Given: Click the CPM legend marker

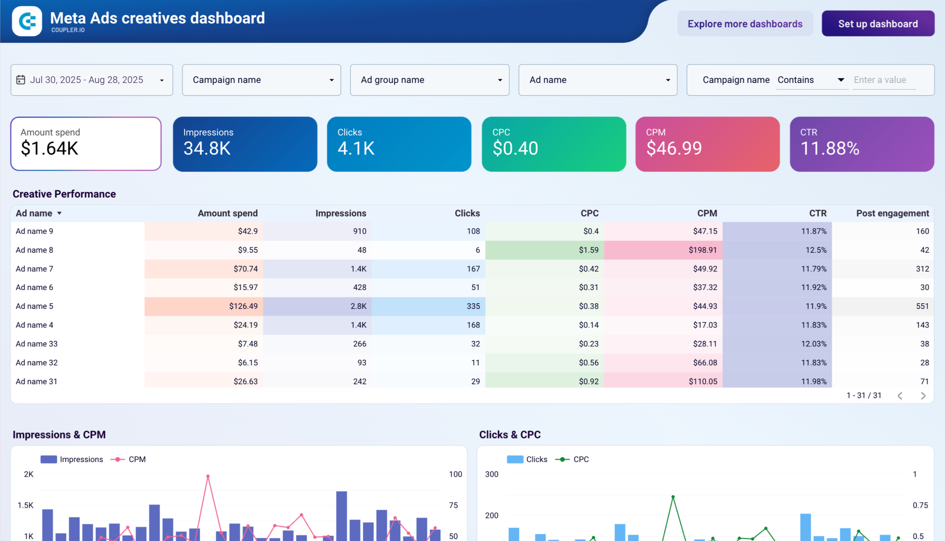Looking at the screenshot, I should pos(118,459).
